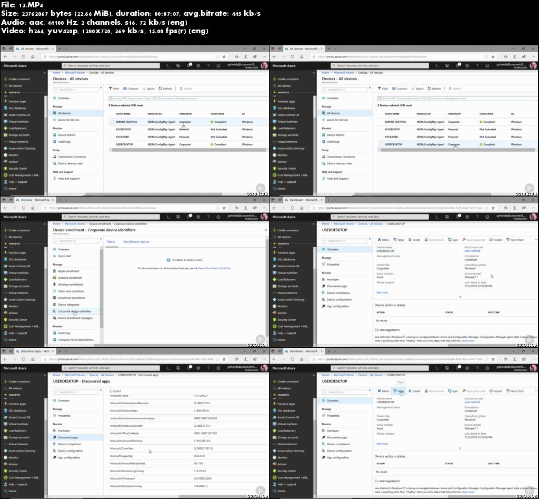Click Learn more link in middle-right frame
The height and width of the screenshot is (499, 539).
coord(468,341)
